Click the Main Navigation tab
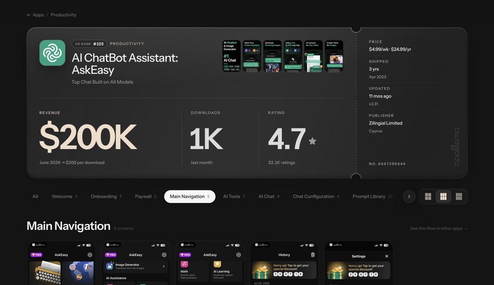494x285 pixels. pyautogui.click(x=190, y=197)
